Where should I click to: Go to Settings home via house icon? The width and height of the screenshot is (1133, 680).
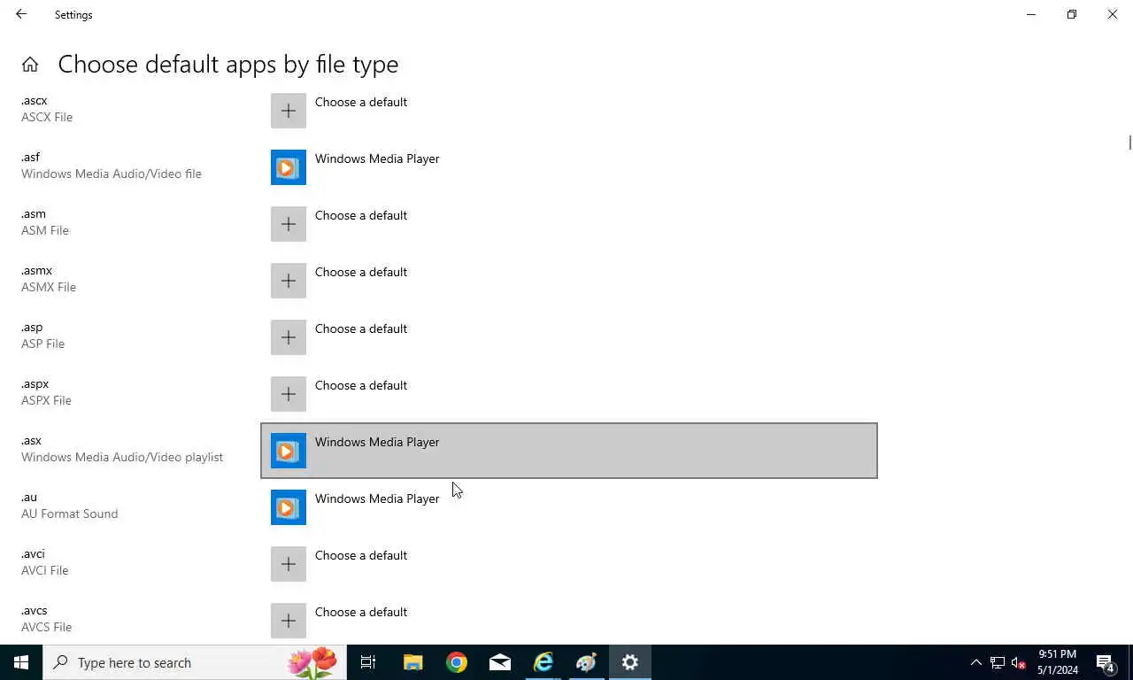(x=30, y=64)
